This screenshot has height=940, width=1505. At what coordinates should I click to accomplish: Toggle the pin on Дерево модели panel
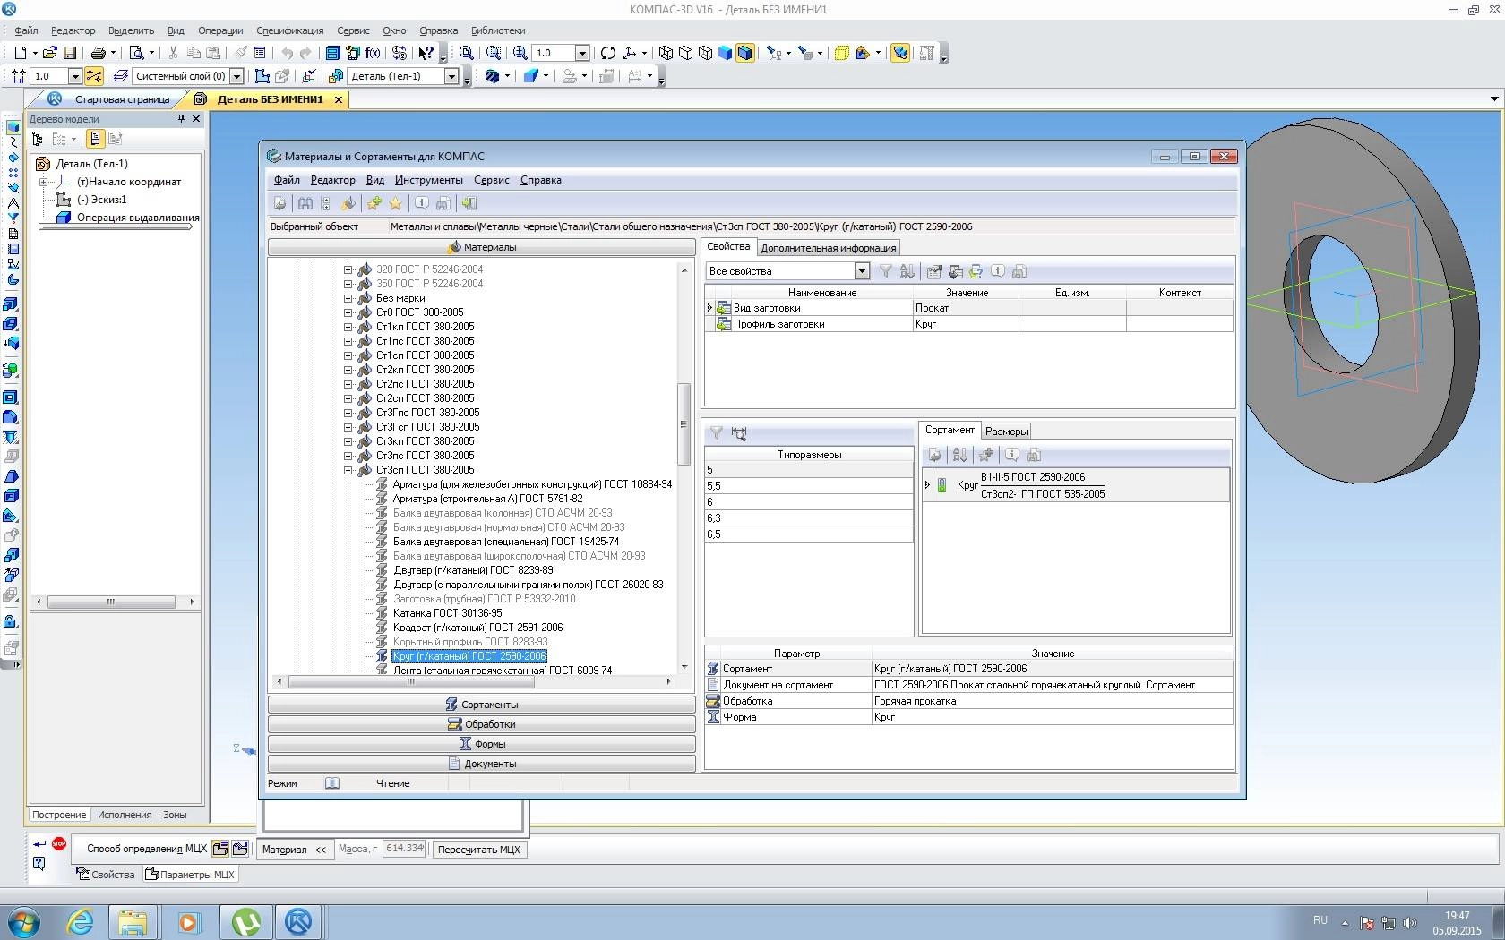pos(181,118)
